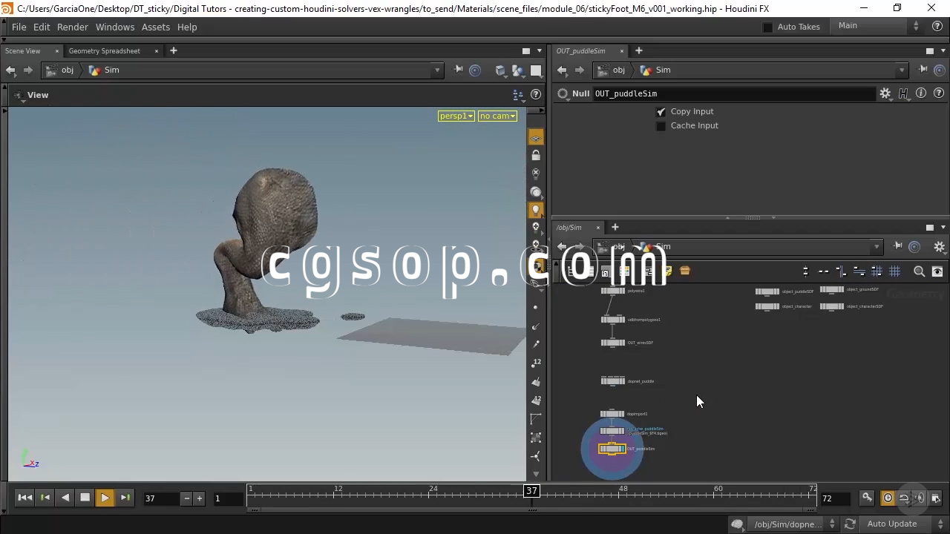
Task: Select the dopnet_puddle node
Action: tap(613, 381)
